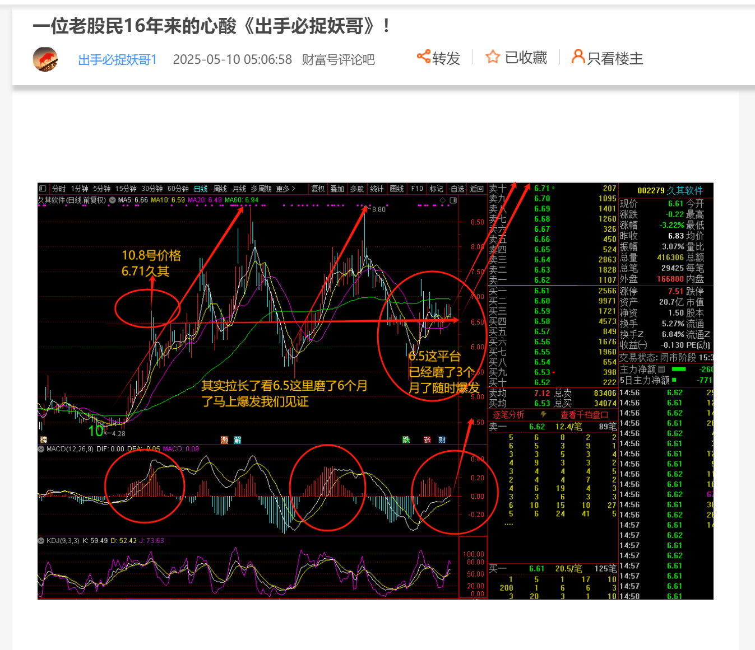The image size is (755, 650).
Task: Click the 买一 bid row at 6.61
Action: (x=553, y=291)
